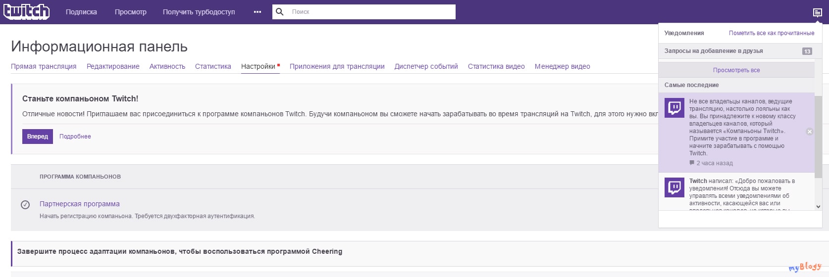Switch to Прямая трансляция tab

(44, 66)
